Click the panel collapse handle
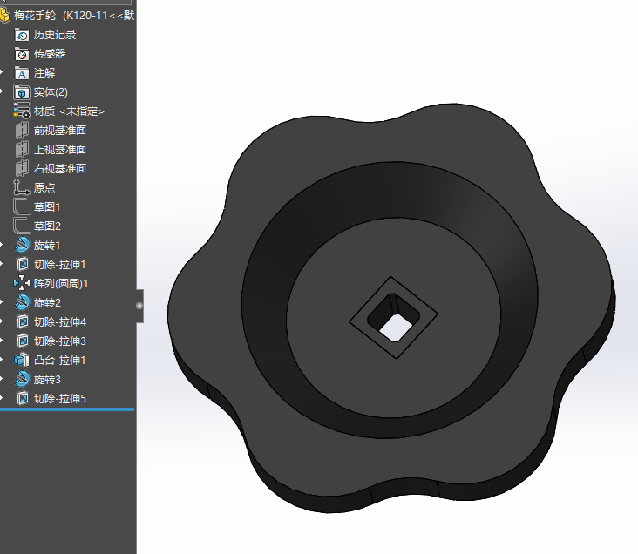Screen dimensions: 638x554 click(139, 306)
